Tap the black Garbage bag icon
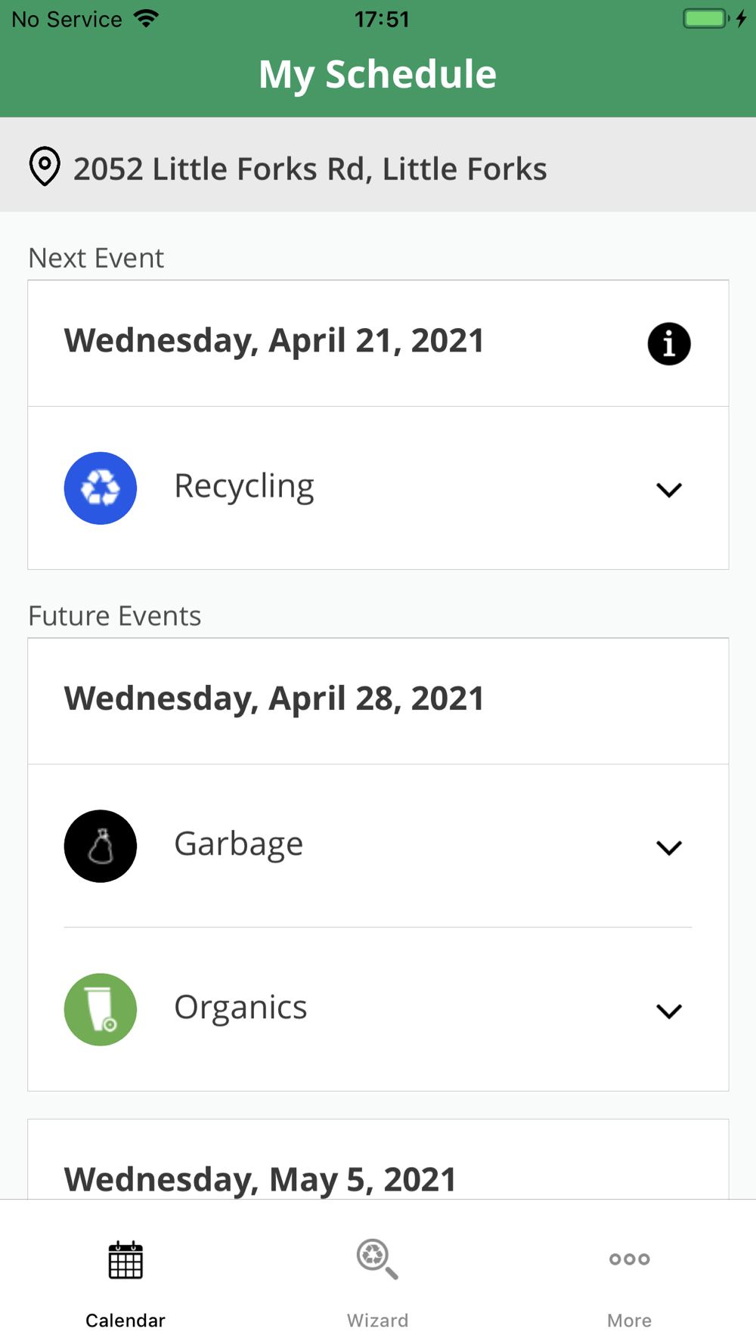The width and height of the screenshot is (756, 1344). pyautogui.click(x=101, y=846)
